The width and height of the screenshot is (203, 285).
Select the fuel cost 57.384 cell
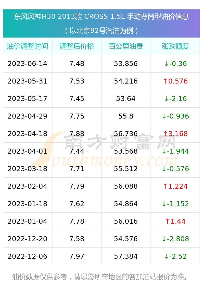click(126, 257)
